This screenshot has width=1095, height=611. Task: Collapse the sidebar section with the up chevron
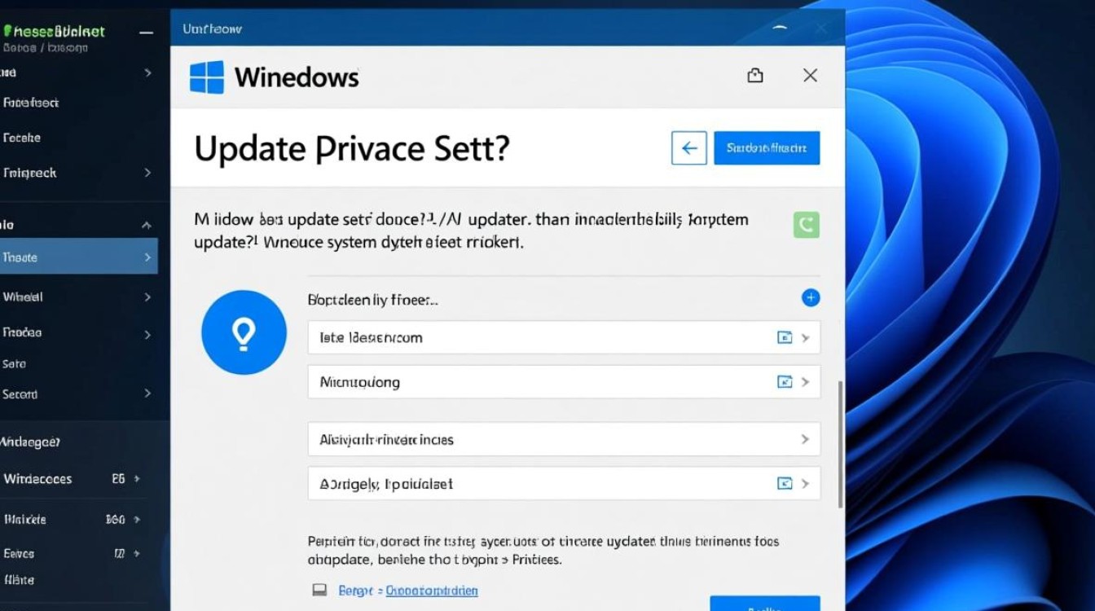147,222
